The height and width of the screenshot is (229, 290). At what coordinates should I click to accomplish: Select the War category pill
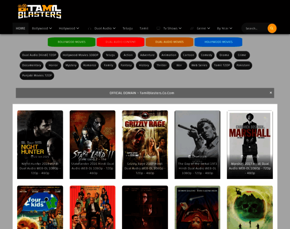click(179, 65)
